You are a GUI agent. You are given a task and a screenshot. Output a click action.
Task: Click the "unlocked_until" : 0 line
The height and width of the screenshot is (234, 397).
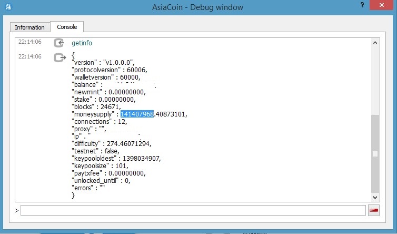click(x=101, y=180)
